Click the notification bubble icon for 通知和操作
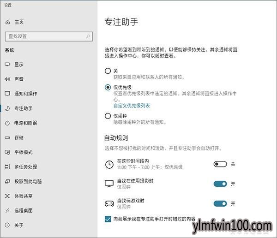Viewport: 277px width, 238px height. click(7, 94)
